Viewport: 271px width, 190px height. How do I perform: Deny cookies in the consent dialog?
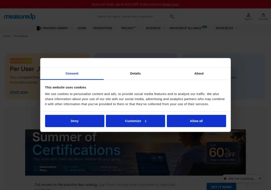75,121
